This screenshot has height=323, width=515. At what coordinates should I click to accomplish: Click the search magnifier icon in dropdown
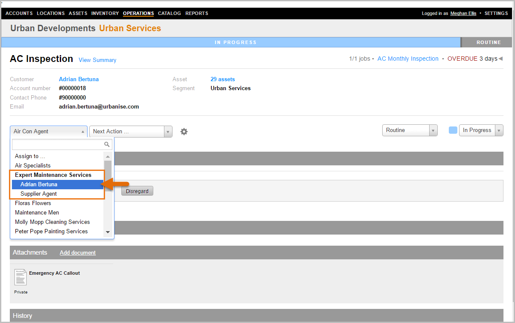[x=107, y=144]
